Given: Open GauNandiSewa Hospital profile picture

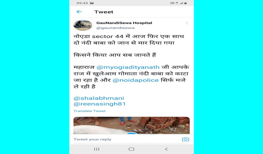Looking at the screenshot, I should coord(83,25).
